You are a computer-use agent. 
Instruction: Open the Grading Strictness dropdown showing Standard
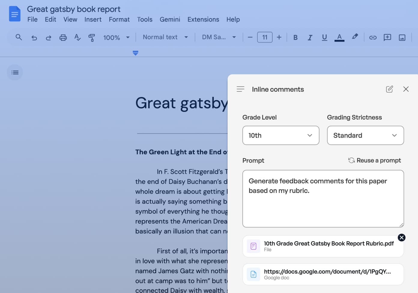click(x=365, y=135)
